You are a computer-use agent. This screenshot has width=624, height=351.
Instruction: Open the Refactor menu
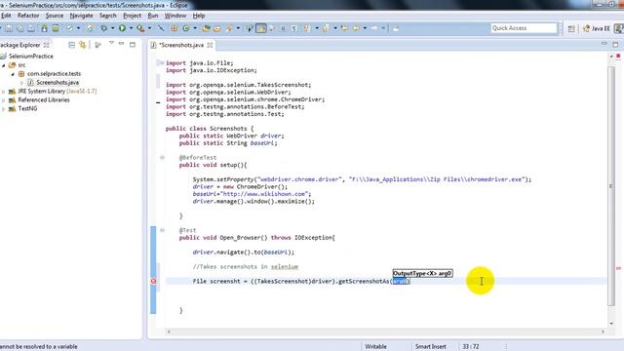pos(28,16)
